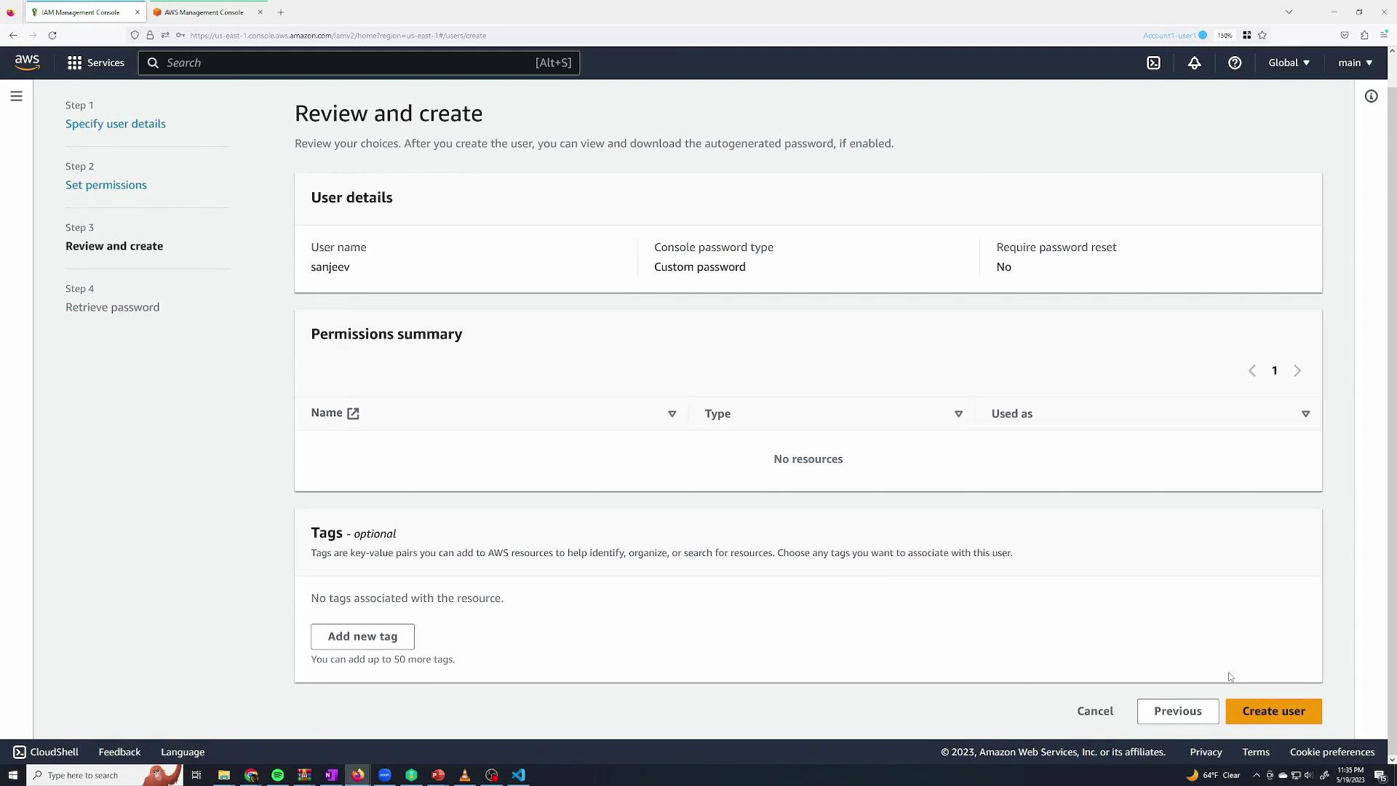Open CloudShell from the top navigation terminal icon
The height and width of the screenshot is (786, 1397).
pyautogui.click(x=1154, y=63)
